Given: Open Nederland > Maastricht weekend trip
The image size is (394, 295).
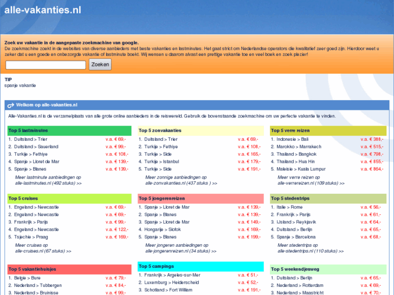Looking at the screenshot, I should coord(300,293).
